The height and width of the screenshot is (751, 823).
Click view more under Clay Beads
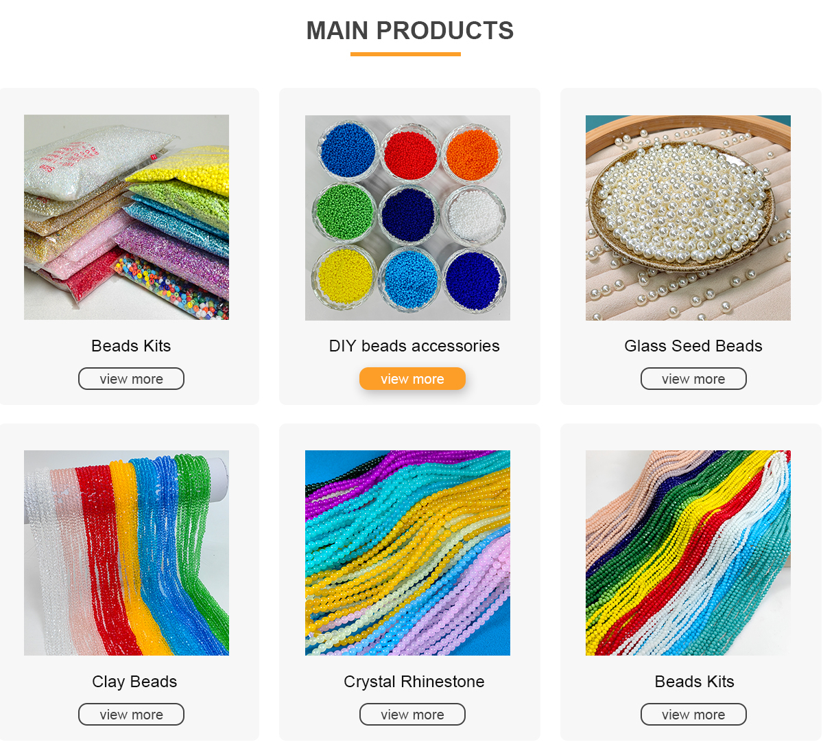click(131, 715)
